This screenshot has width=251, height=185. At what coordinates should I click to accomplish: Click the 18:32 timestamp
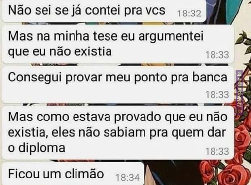[x=189, y=13]
